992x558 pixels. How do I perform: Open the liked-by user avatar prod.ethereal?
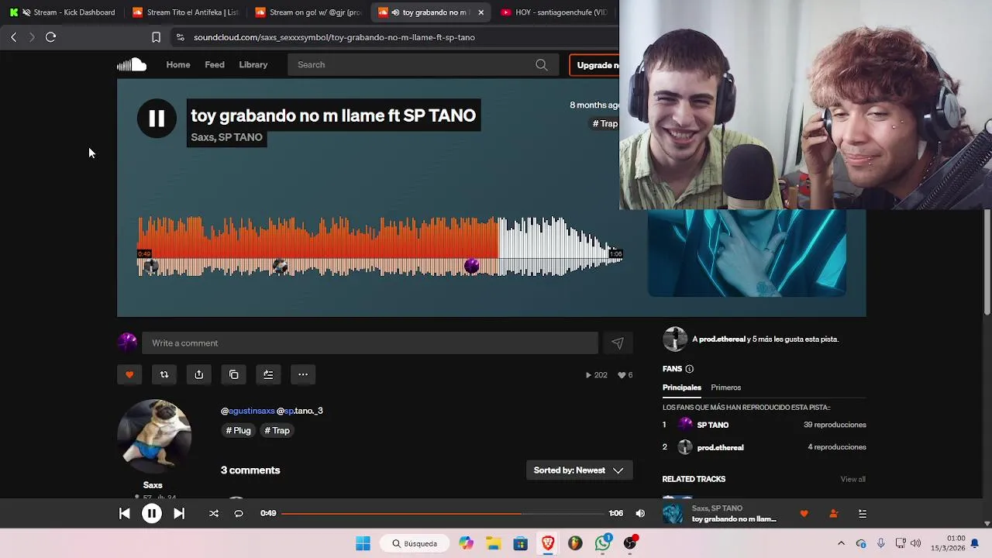675,339
